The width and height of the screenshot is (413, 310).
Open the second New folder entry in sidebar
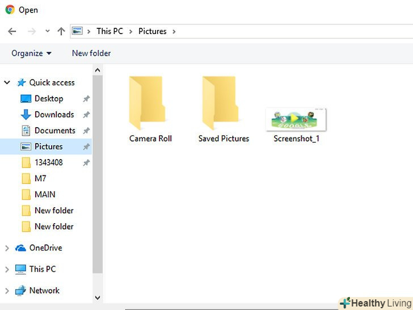coord(48,227)
